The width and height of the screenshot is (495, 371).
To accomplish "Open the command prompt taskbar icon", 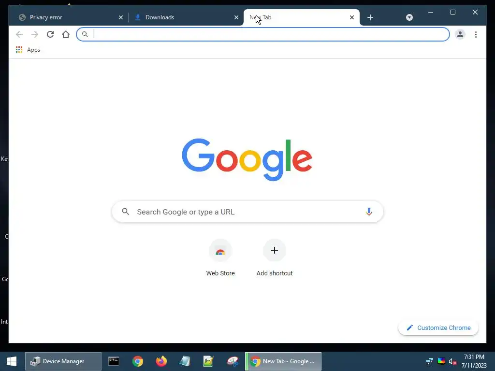I will click(113, 361).
